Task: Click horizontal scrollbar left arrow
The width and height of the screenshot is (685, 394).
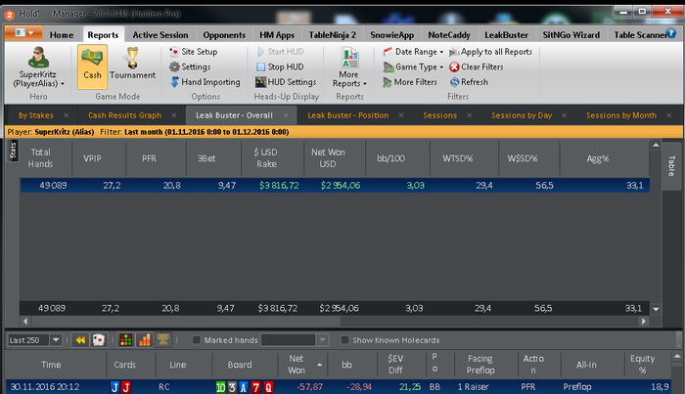Action: (x=25, y=321)
